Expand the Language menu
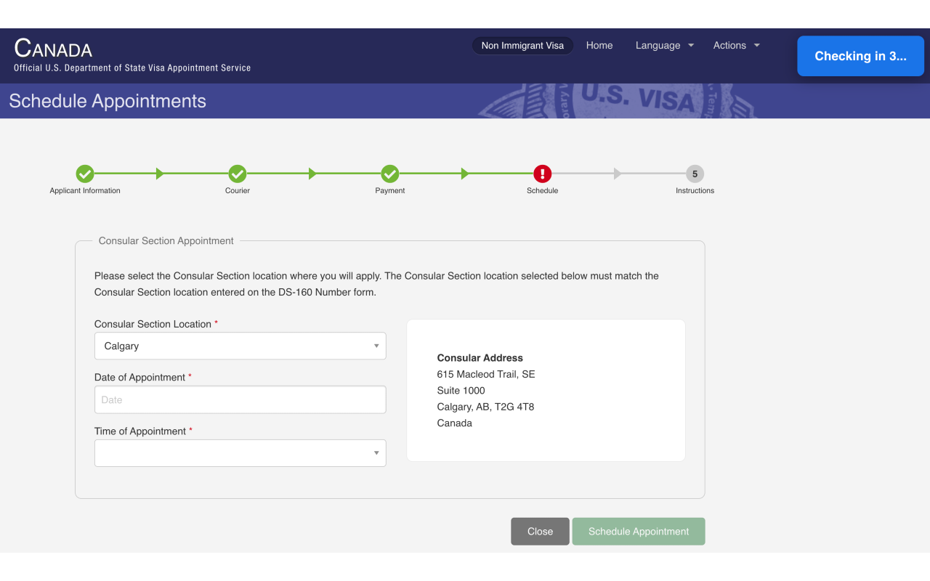This screenshot has height=581, width=930. [665, 45]
